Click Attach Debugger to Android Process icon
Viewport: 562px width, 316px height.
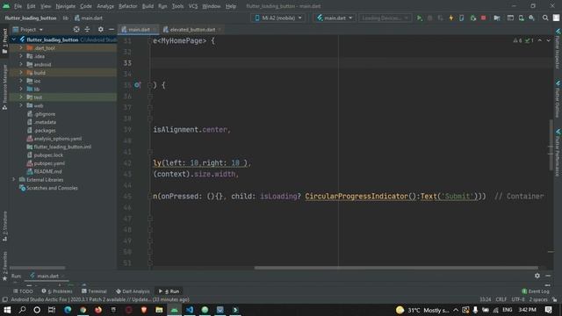pyautogui.click(x=472, y=18)
